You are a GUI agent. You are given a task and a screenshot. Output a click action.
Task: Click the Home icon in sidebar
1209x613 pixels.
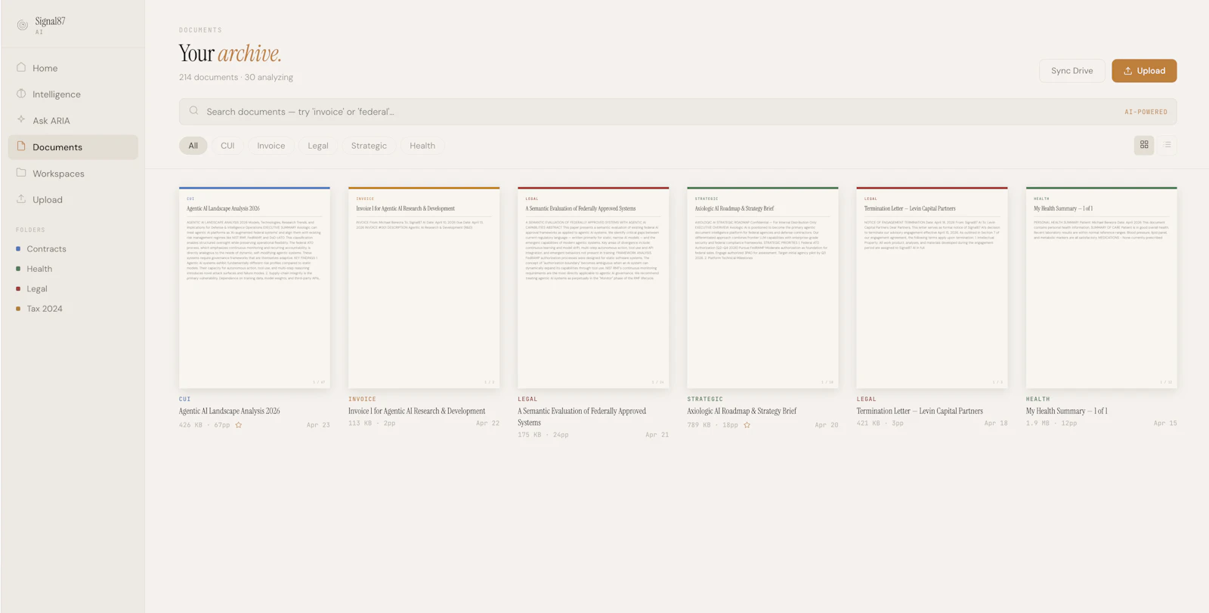click(21, 67)
